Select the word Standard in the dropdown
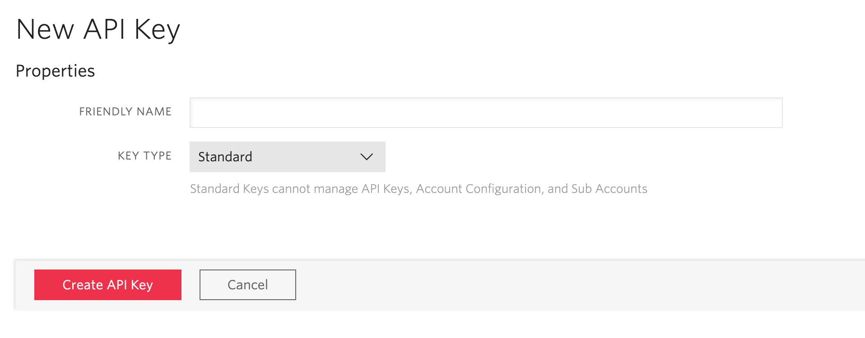The image size is (865, 338). tap(225, 156)
